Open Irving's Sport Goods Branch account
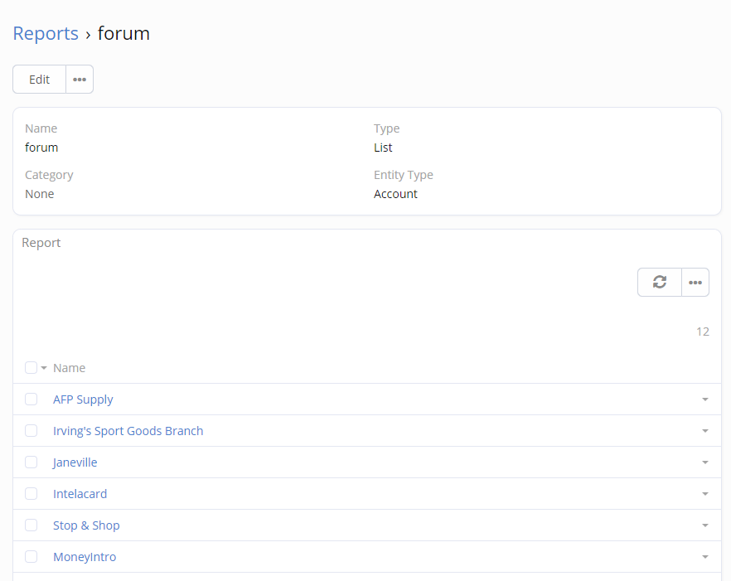 128,431
